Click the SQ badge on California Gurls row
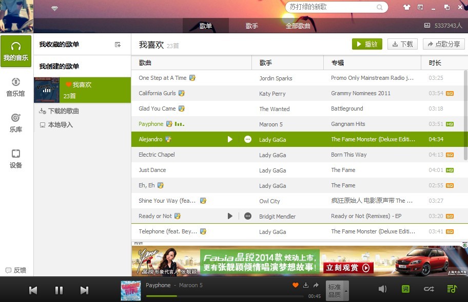 [450, 93]
